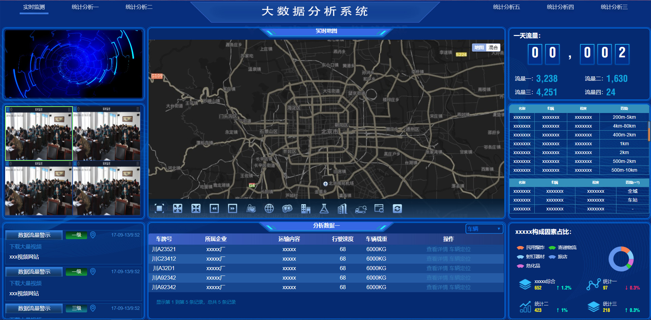Click the truck search icon in map toolbar

coord(361,209)
